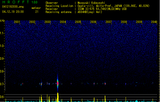Click the 1.0 kHz axis label
The height and width of the screenshot is (102, 160).
click(2, 46)
